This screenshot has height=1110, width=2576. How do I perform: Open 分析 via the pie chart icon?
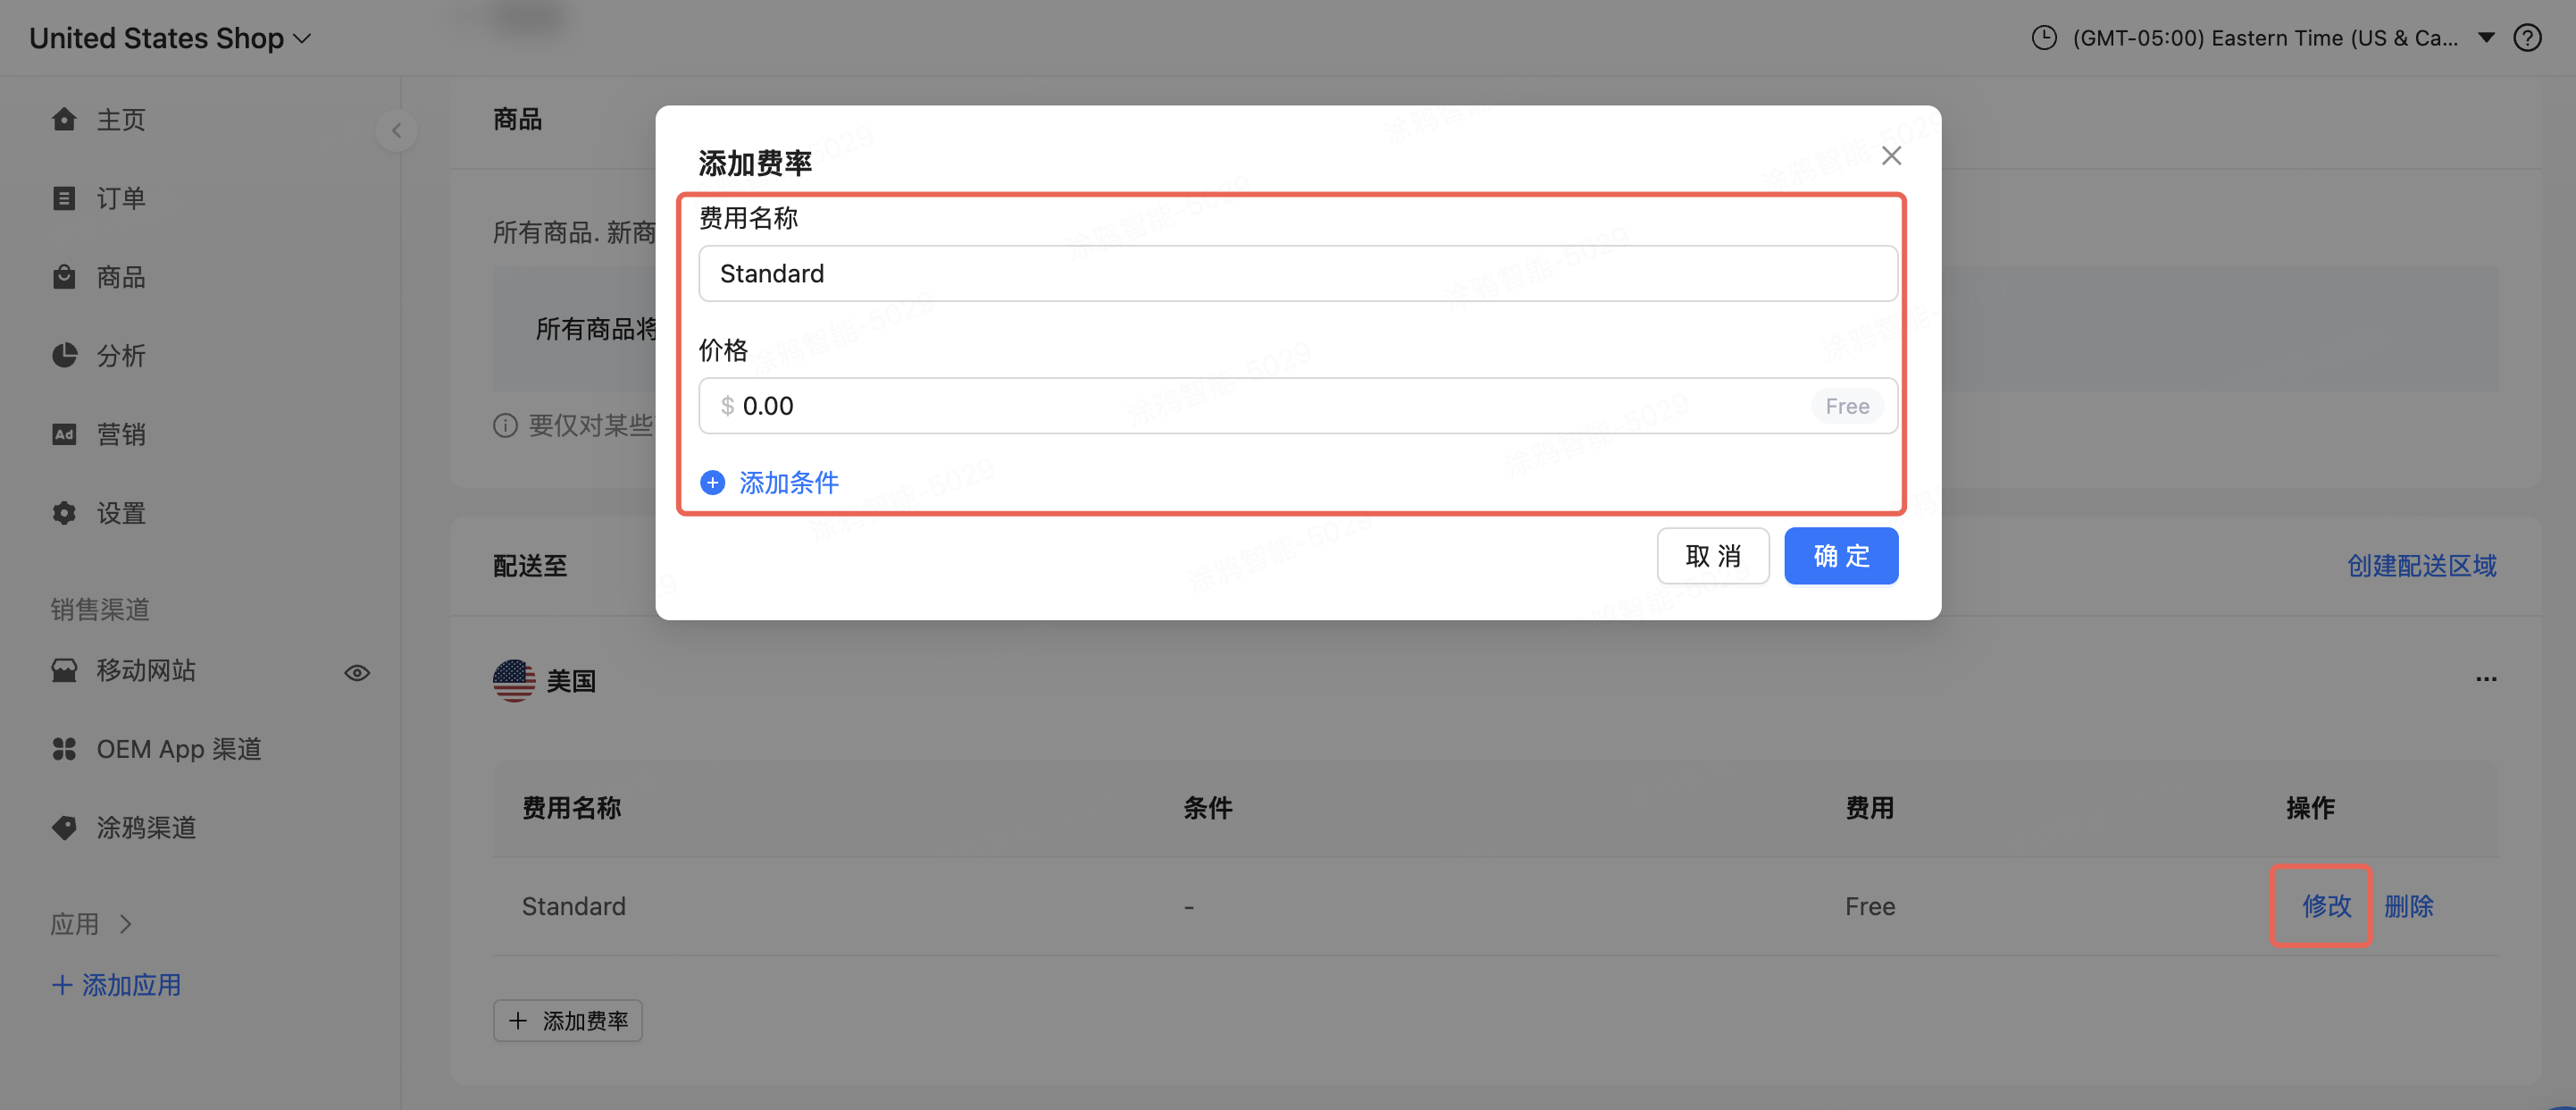point(64,356)
